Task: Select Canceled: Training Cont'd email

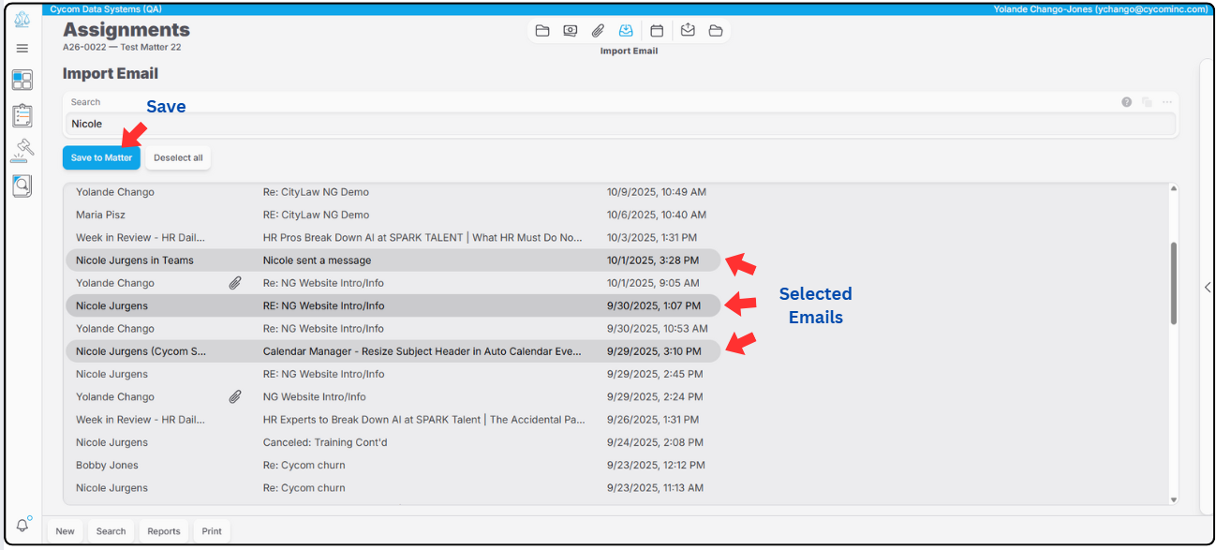Action: point(393,442)
